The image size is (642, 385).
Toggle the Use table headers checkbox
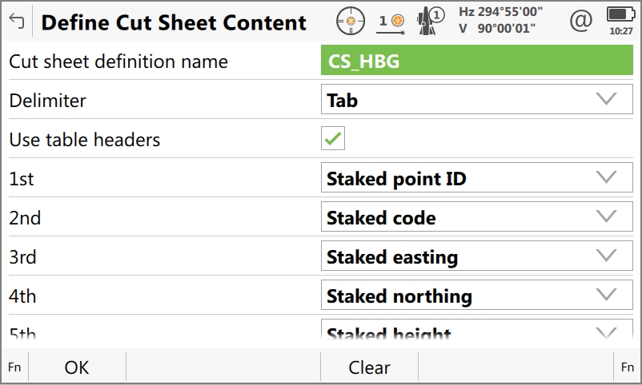coord(333,139)
